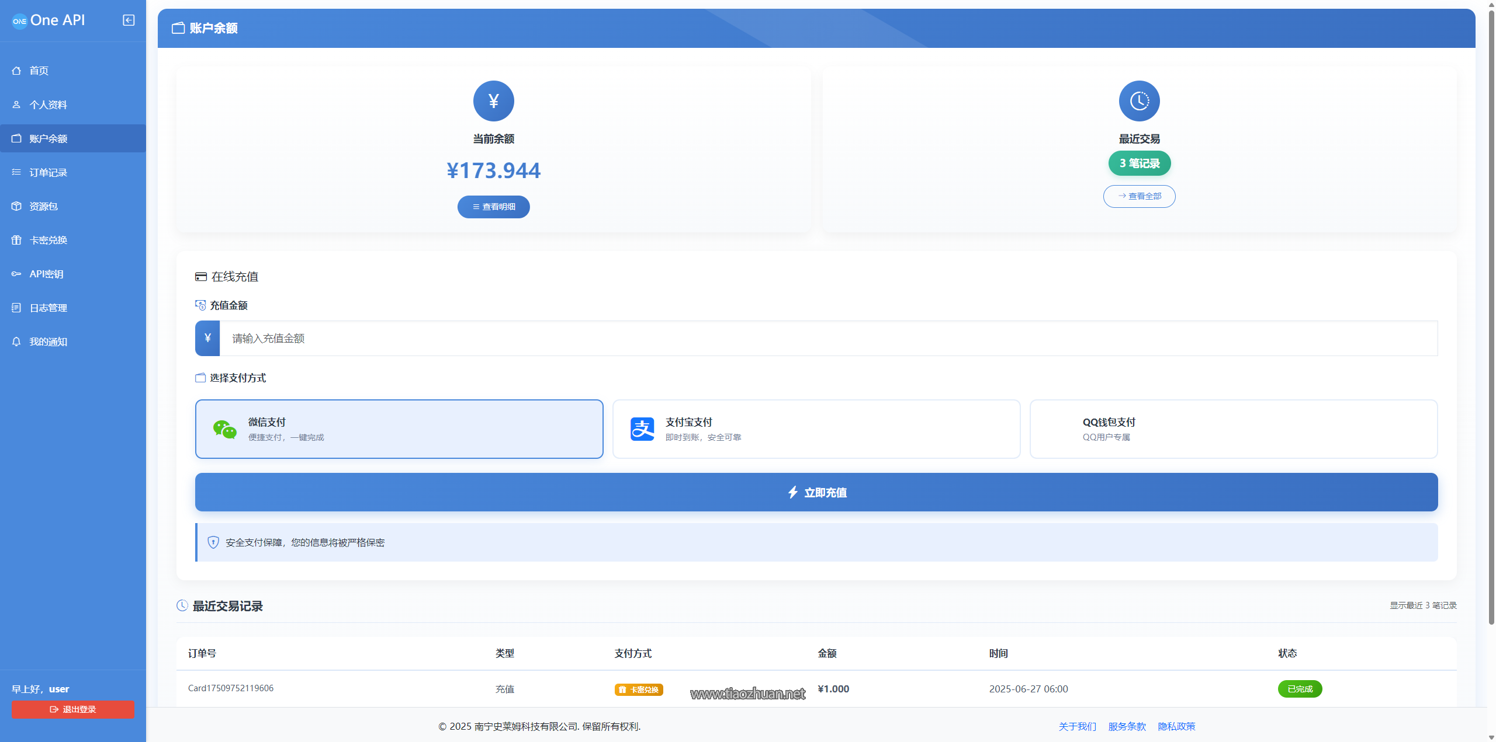
Task: Click the person icon beside 个人资料
Action: [16, 104]
